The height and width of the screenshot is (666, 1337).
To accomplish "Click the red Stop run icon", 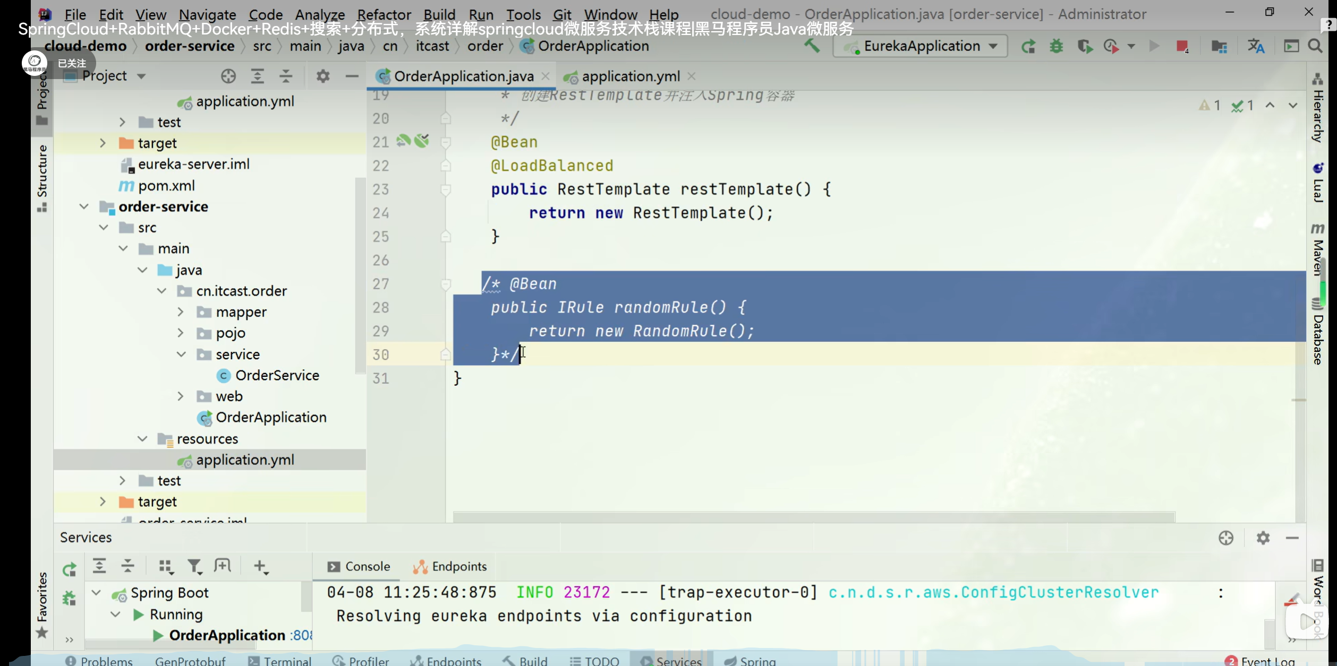I will [x=1181, y=46].
